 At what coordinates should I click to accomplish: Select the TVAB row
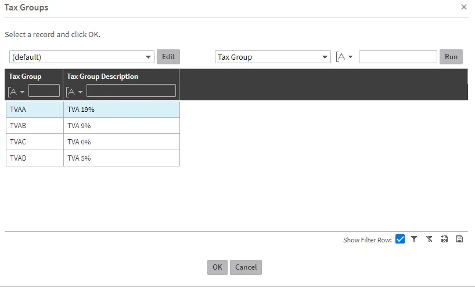pos(93,125)
